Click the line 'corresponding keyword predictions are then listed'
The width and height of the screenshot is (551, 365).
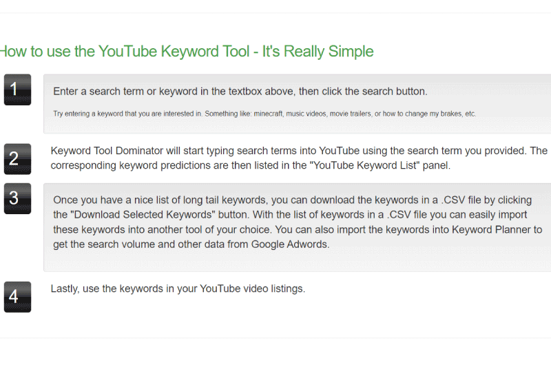click(x=251, y=165)
